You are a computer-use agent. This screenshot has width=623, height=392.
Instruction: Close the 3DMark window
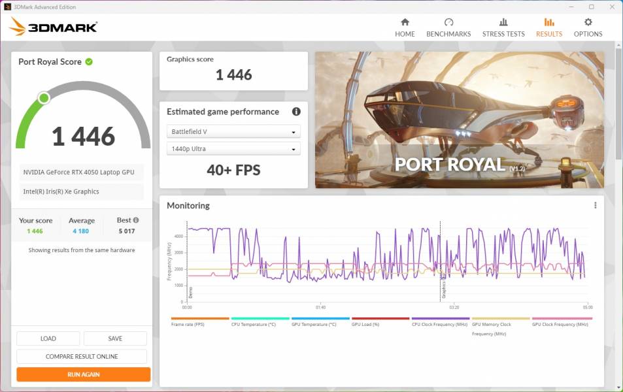612,7
